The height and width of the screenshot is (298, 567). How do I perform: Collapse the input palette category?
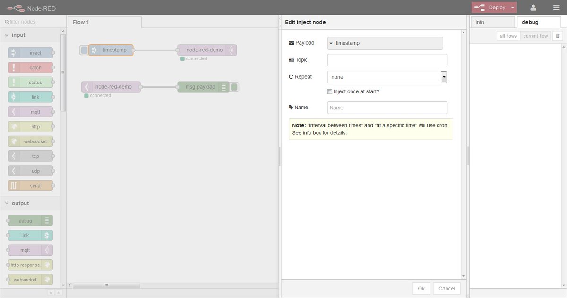coord(30,35)
